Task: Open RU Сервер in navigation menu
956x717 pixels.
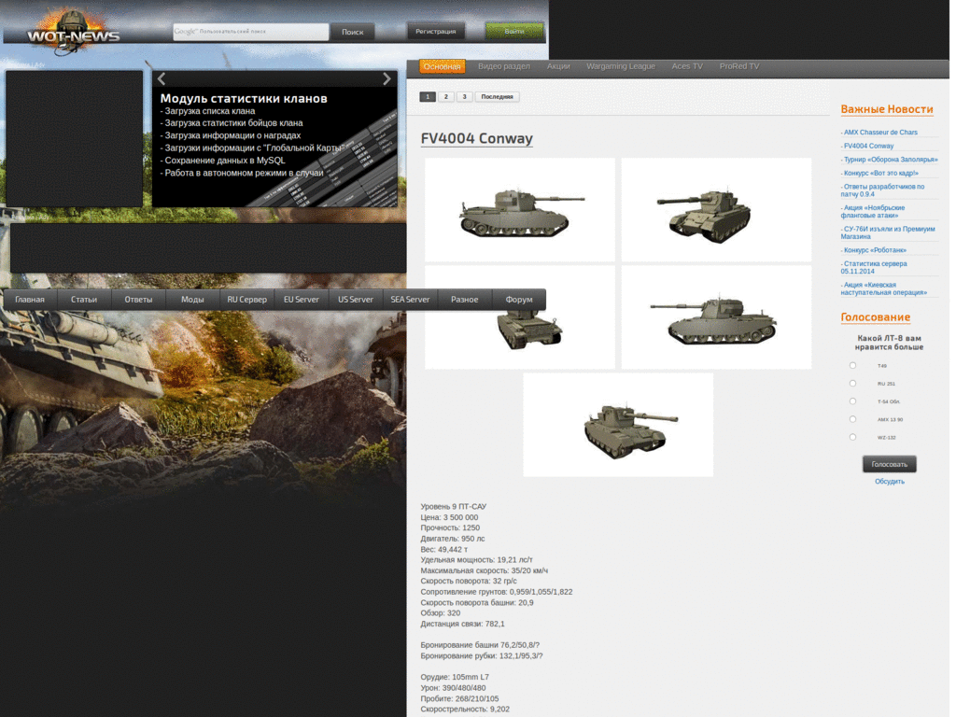Action: (246, 300)
